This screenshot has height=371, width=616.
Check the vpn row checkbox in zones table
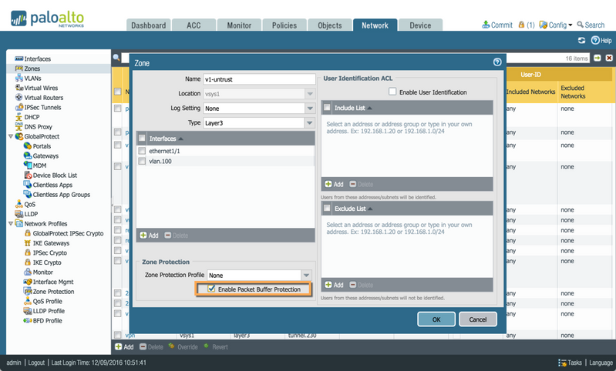point(117,335)
